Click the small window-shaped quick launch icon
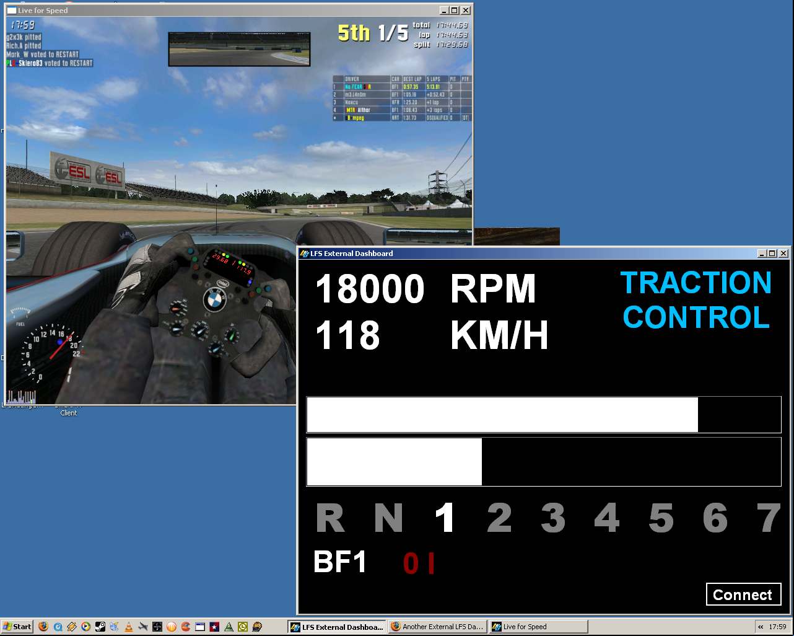 (200, 627)
